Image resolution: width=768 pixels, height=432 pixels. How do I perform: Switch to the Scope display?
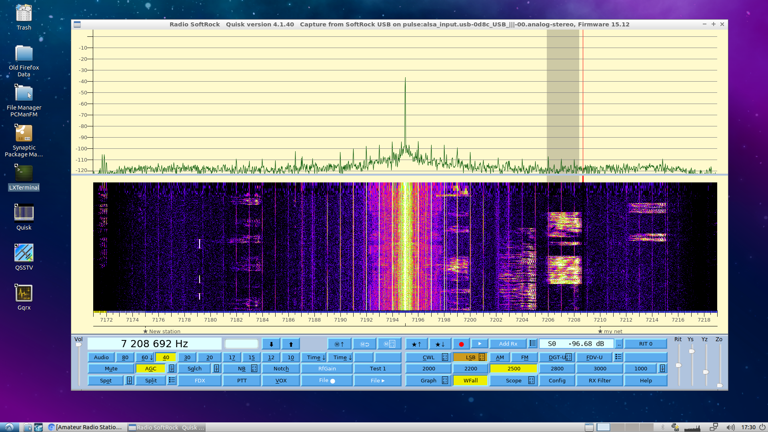tap(513, 380)
